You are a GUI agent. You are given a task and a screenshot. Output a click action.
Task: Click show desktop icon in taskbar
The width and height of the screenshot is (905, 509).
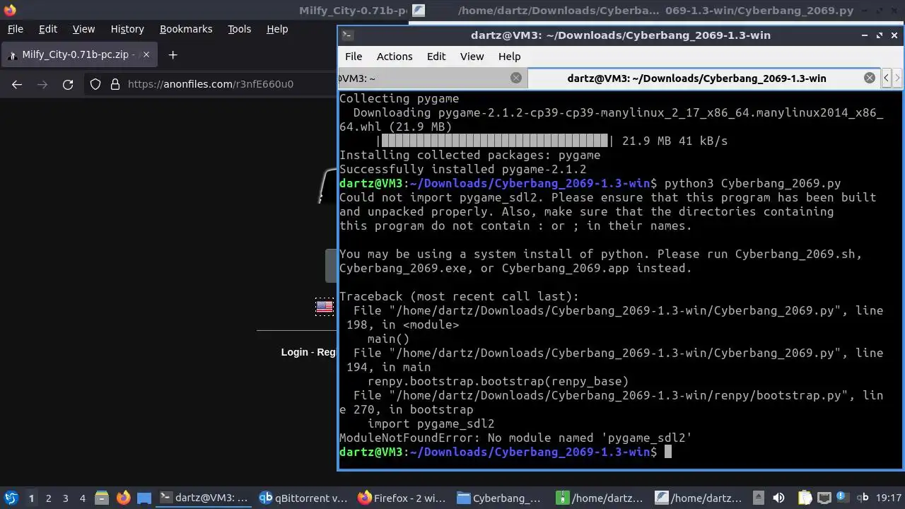click(x=144, y=498)
